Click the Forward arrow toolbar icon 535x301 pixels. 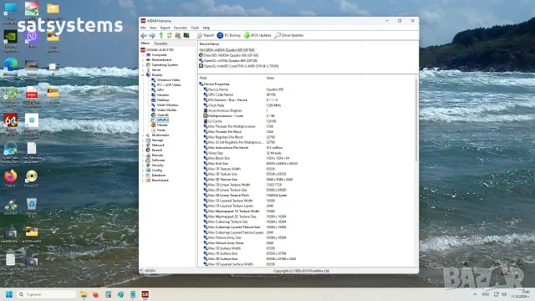pyautogui.click(x=152, y=35)
